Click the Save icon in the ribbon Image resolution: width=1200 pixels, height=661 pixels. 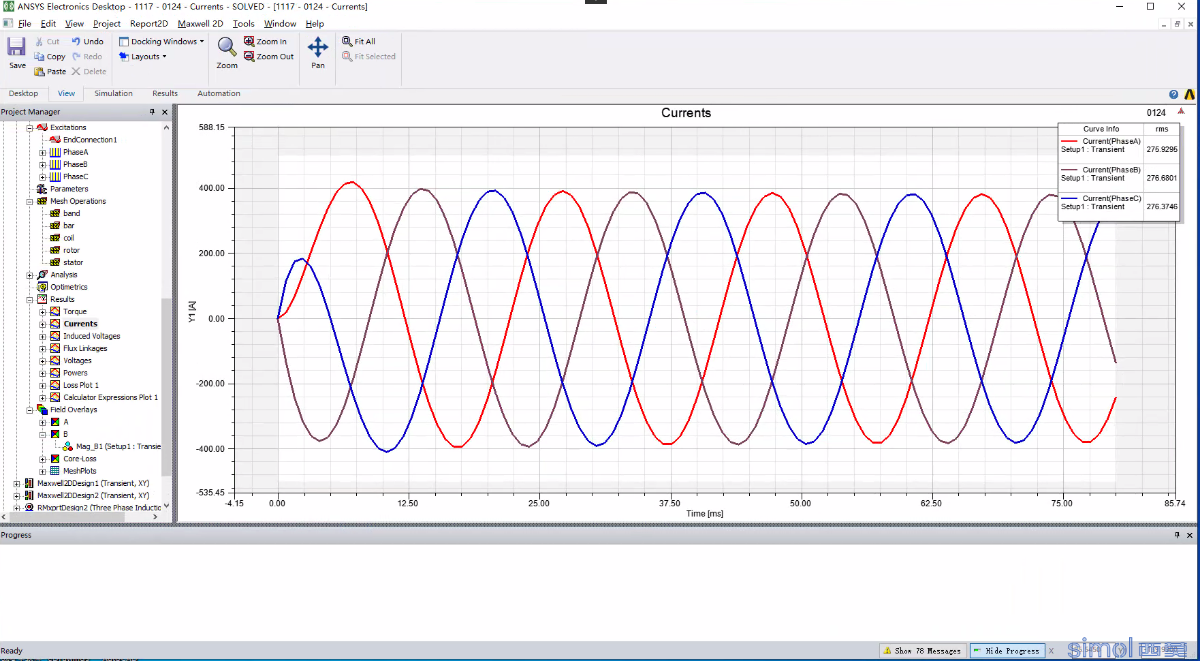pyautogui.click(x=16, y=46)
